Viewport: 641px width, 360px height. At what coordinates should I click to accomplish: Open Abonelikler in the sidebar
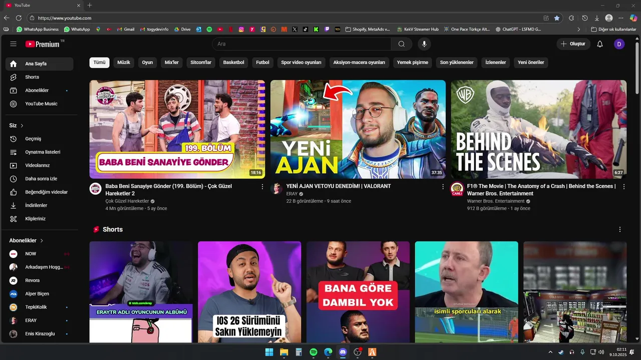pyautogui.click(x=40, y=90)
